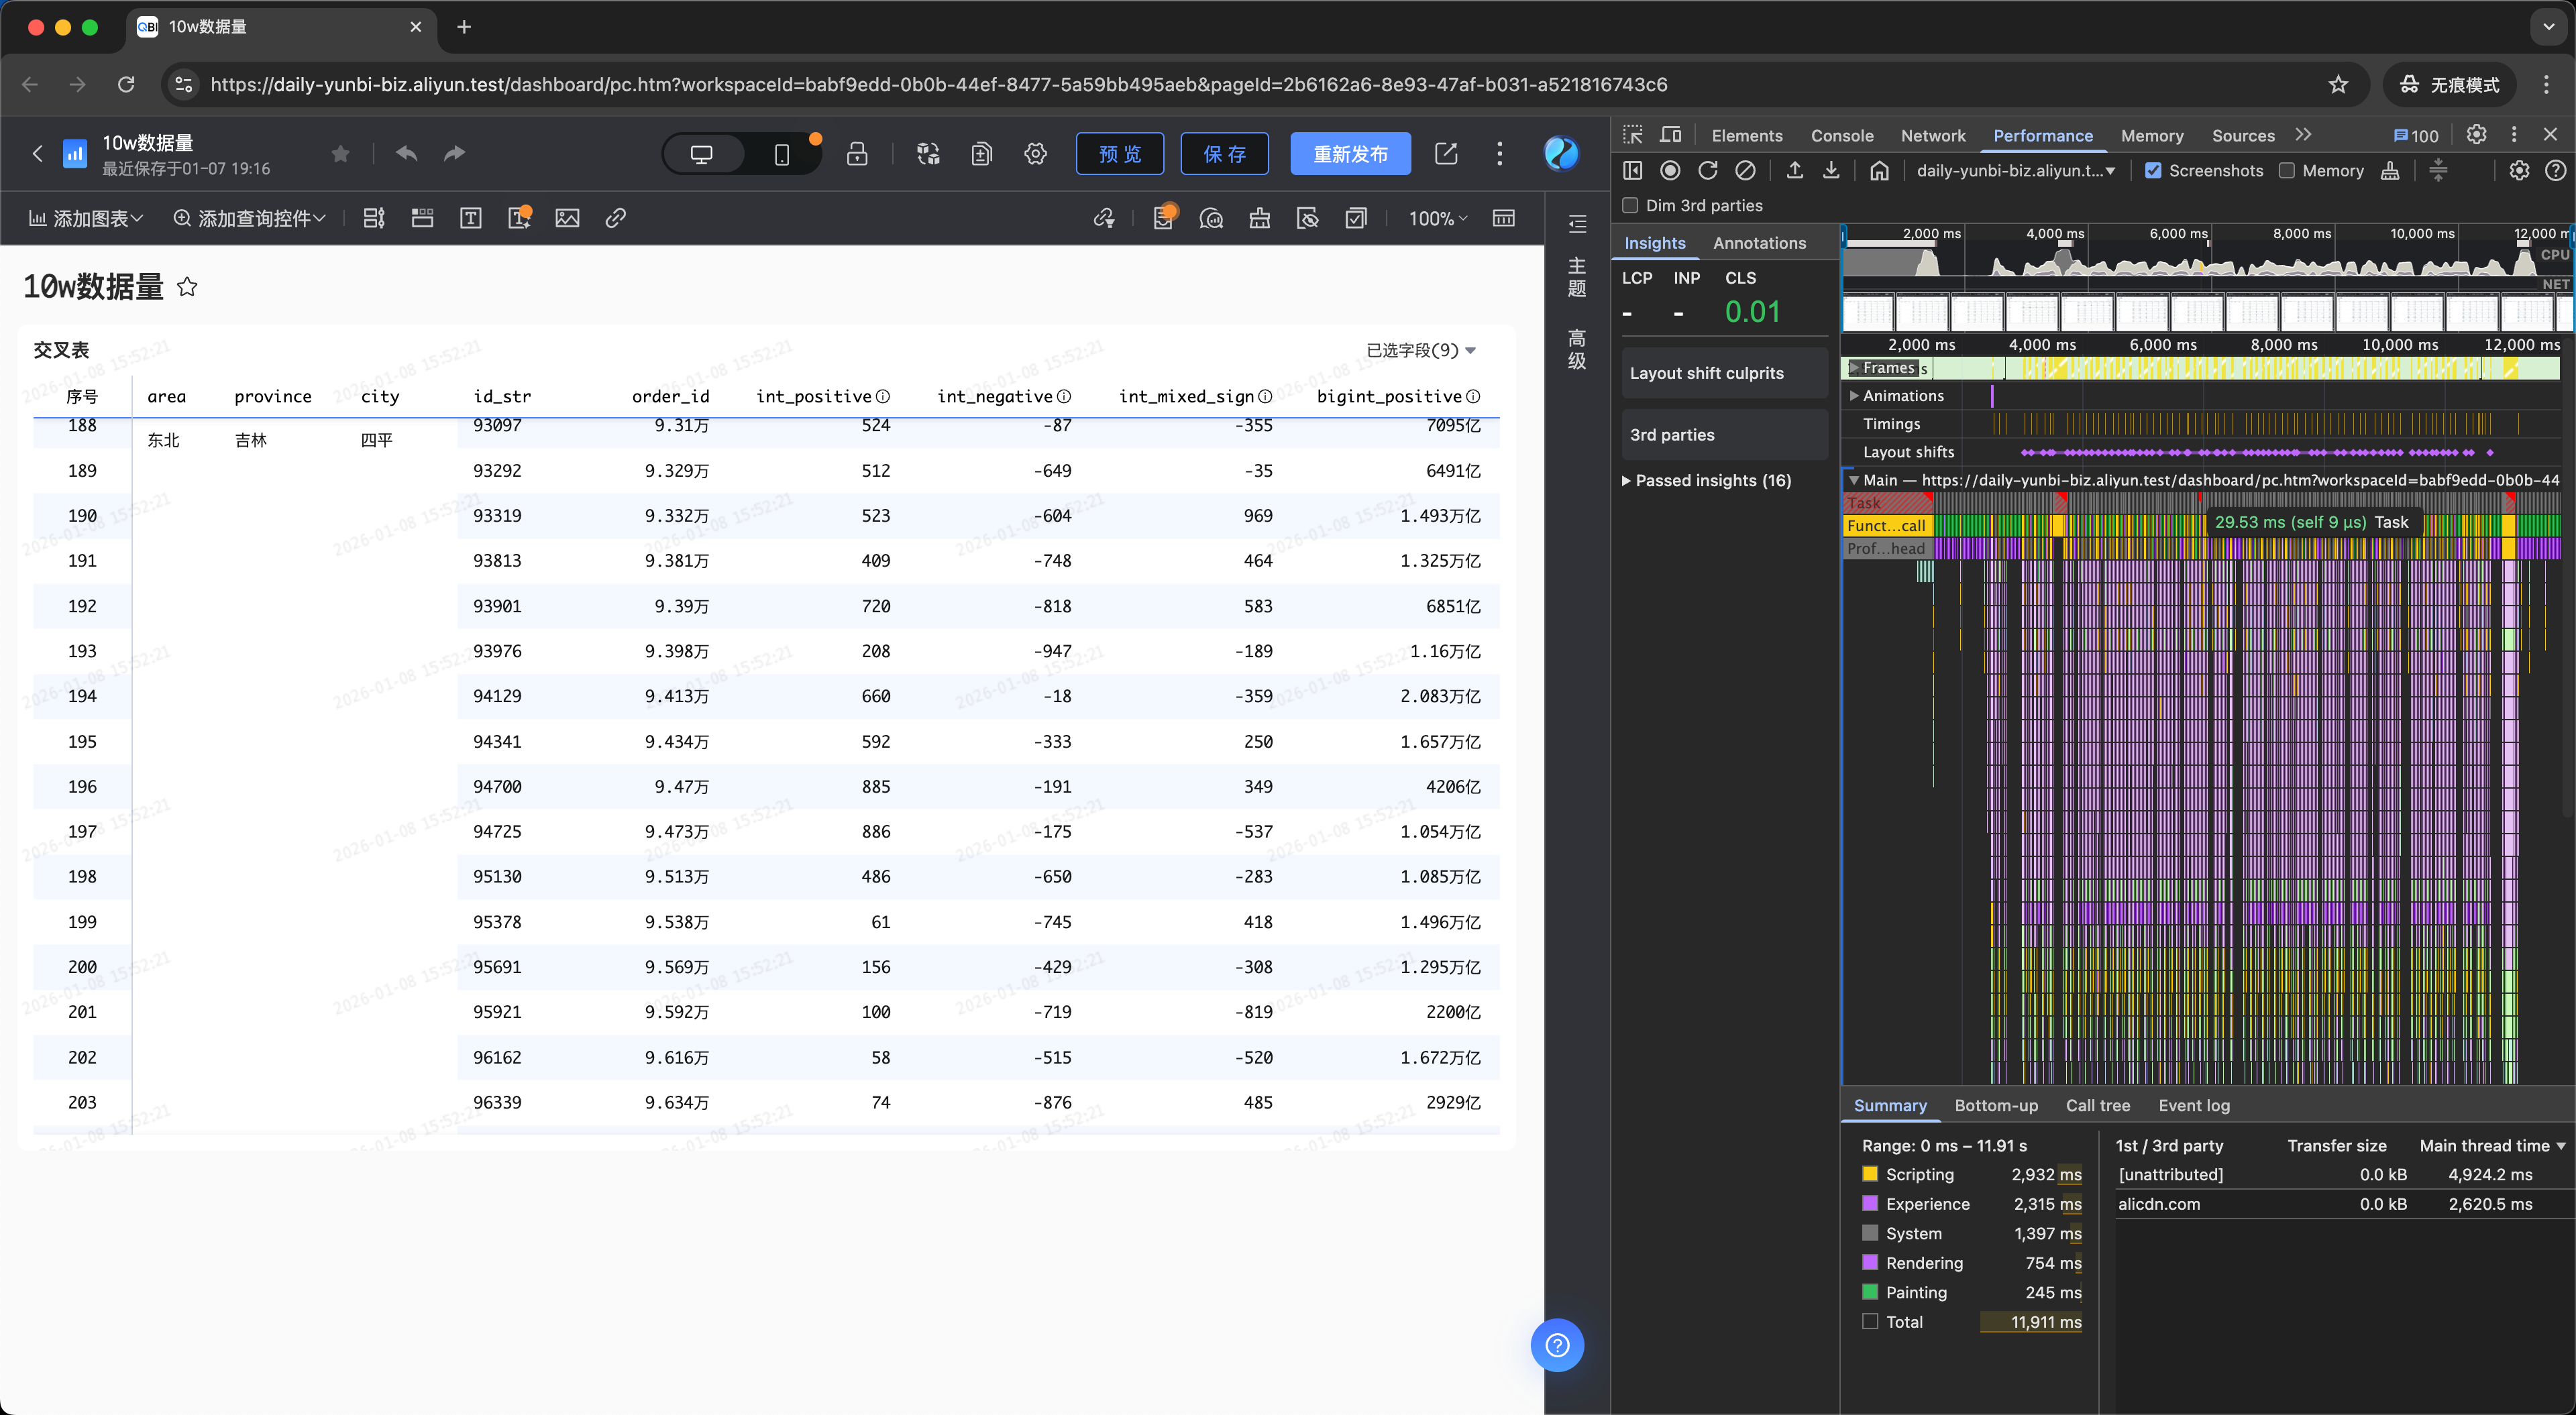Open dashboard page settings gear
The height and width of the screenshot is (1415, 2576).
pyautogui.click(x=1035, y=153)
